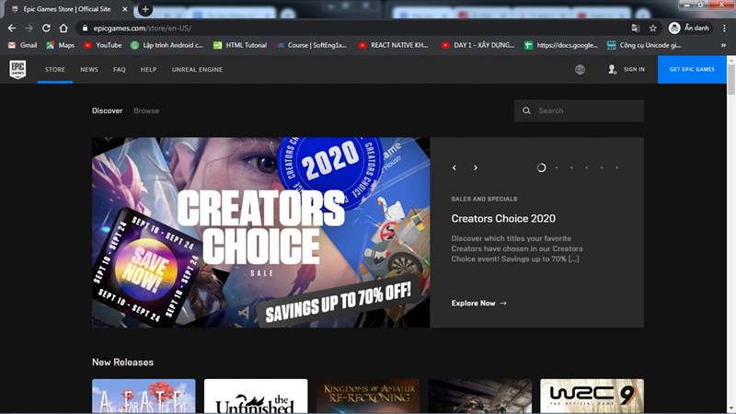
Task: Open the incognito profile icon
Action: (674, 29)
